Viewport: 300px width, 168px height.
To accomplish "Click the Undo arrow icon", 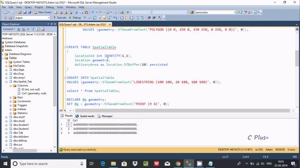I will point(93,13).
